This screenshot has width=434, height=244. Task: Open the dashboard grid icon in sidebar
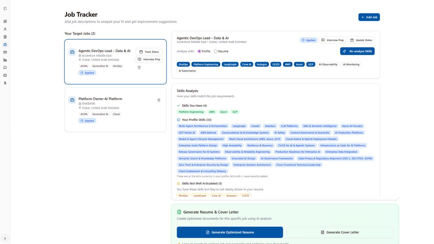click(x=5, y=21)
